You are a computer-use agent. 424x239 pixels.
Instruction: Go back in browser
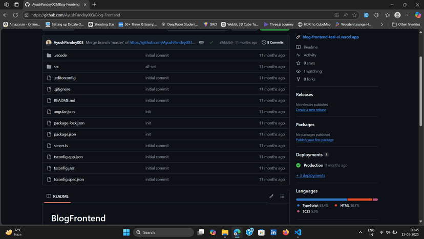[6, 15]
